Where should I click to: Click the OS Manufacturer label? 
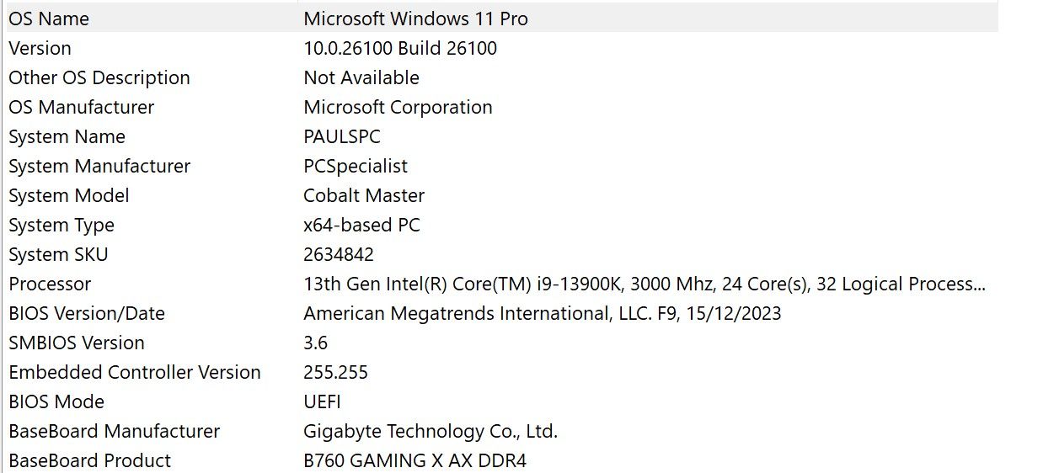click(x=82, y=107)
